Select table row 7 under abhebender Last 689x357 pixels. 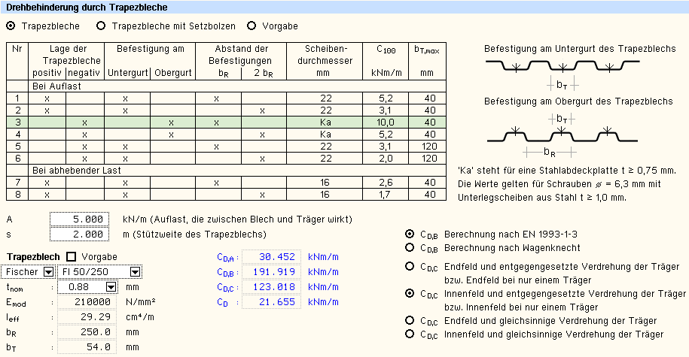(x=226, y=182)
